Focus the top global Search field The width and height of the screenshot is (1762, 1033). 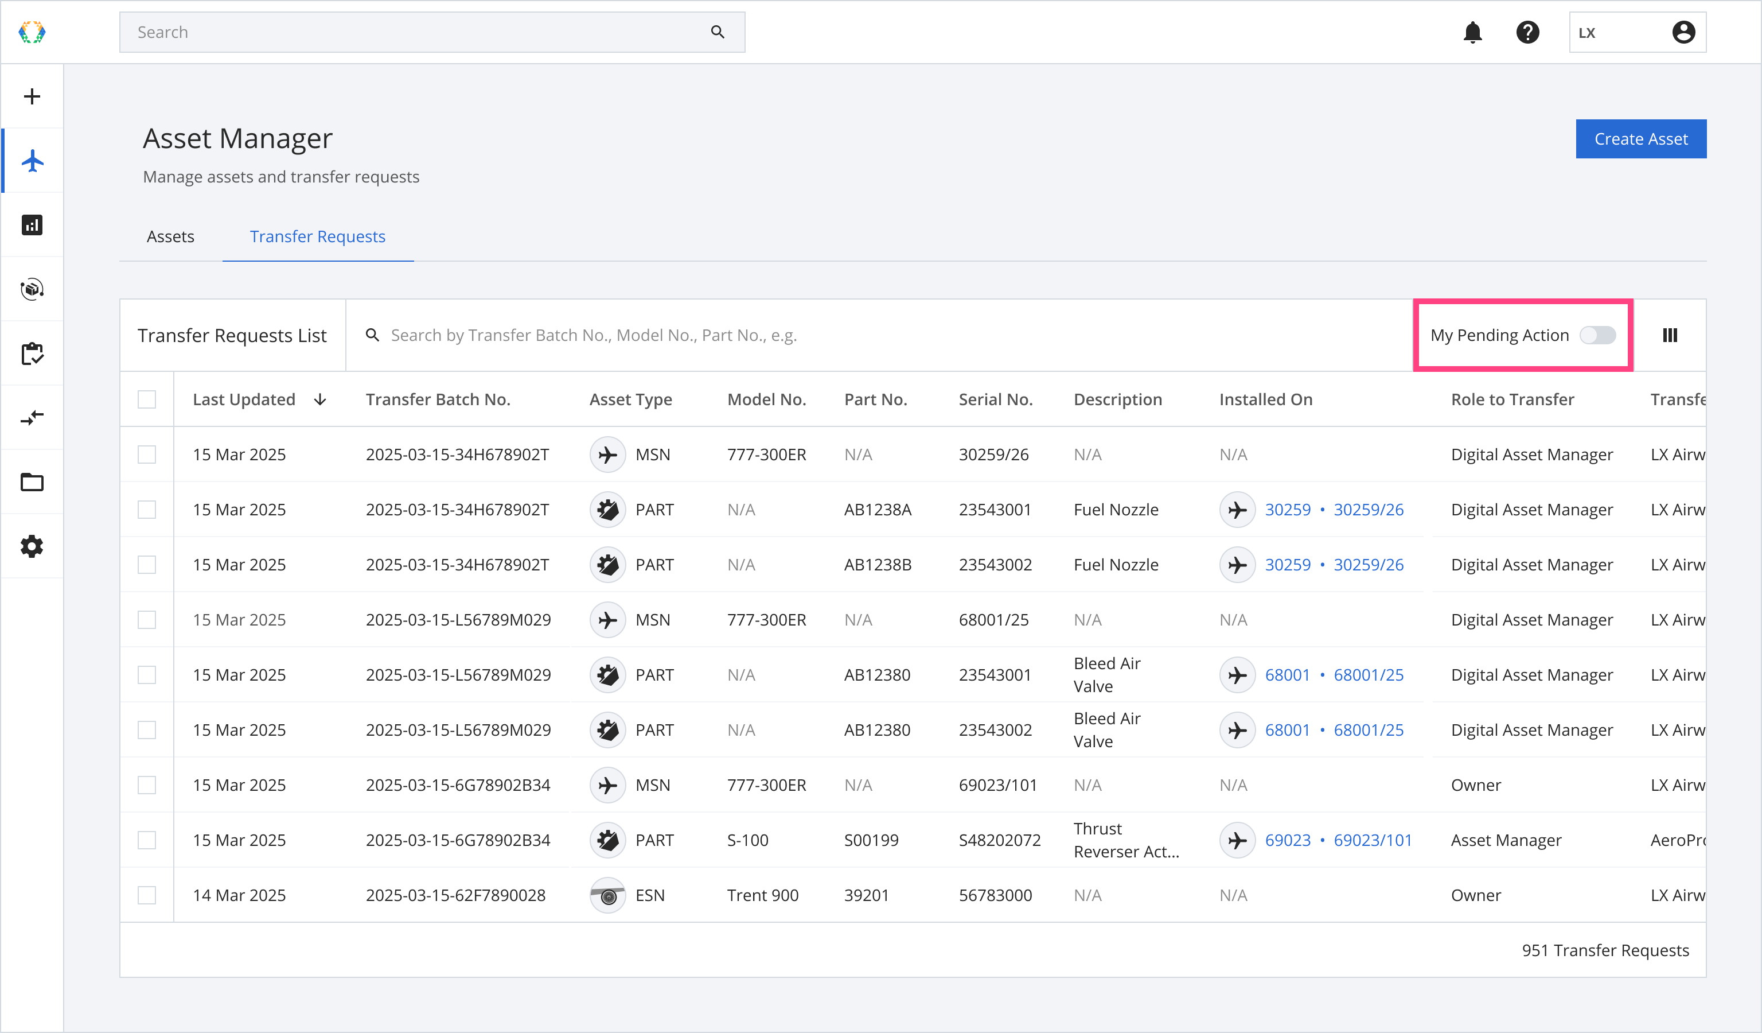[x=431, y=32]
